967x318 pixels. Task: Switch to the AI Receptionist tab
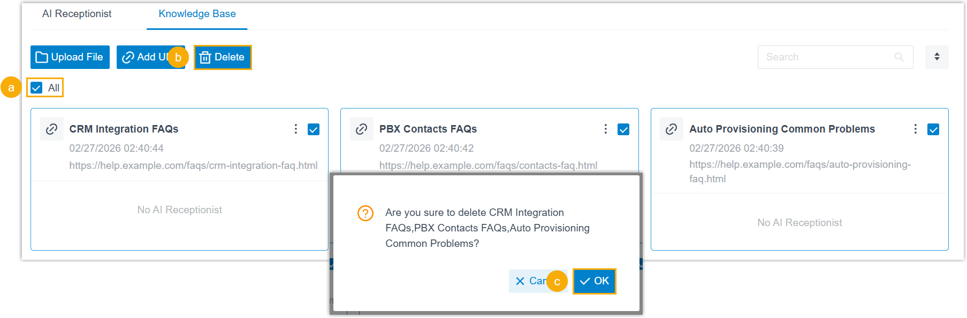[77, 14]
